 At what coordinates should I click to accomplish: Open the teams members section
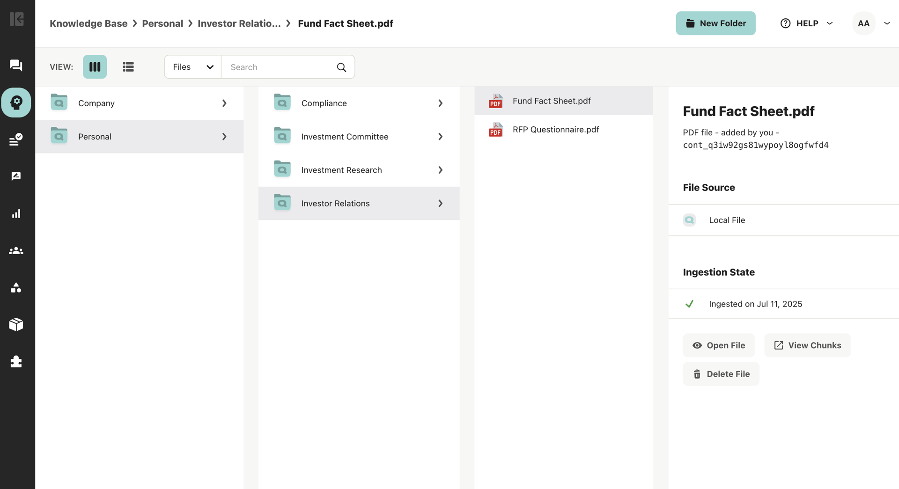tap(16, 250)
